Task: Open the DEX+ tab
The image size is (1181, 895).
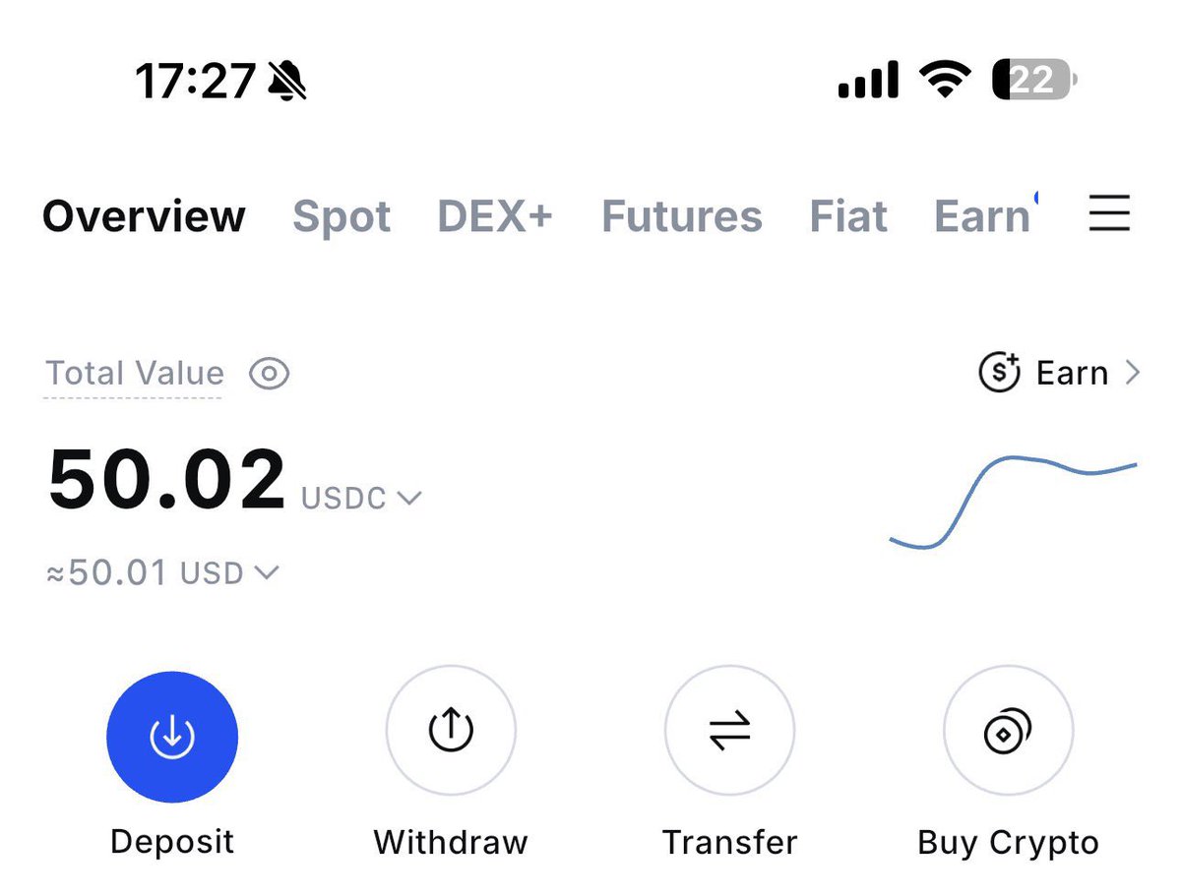Action: 495,216
